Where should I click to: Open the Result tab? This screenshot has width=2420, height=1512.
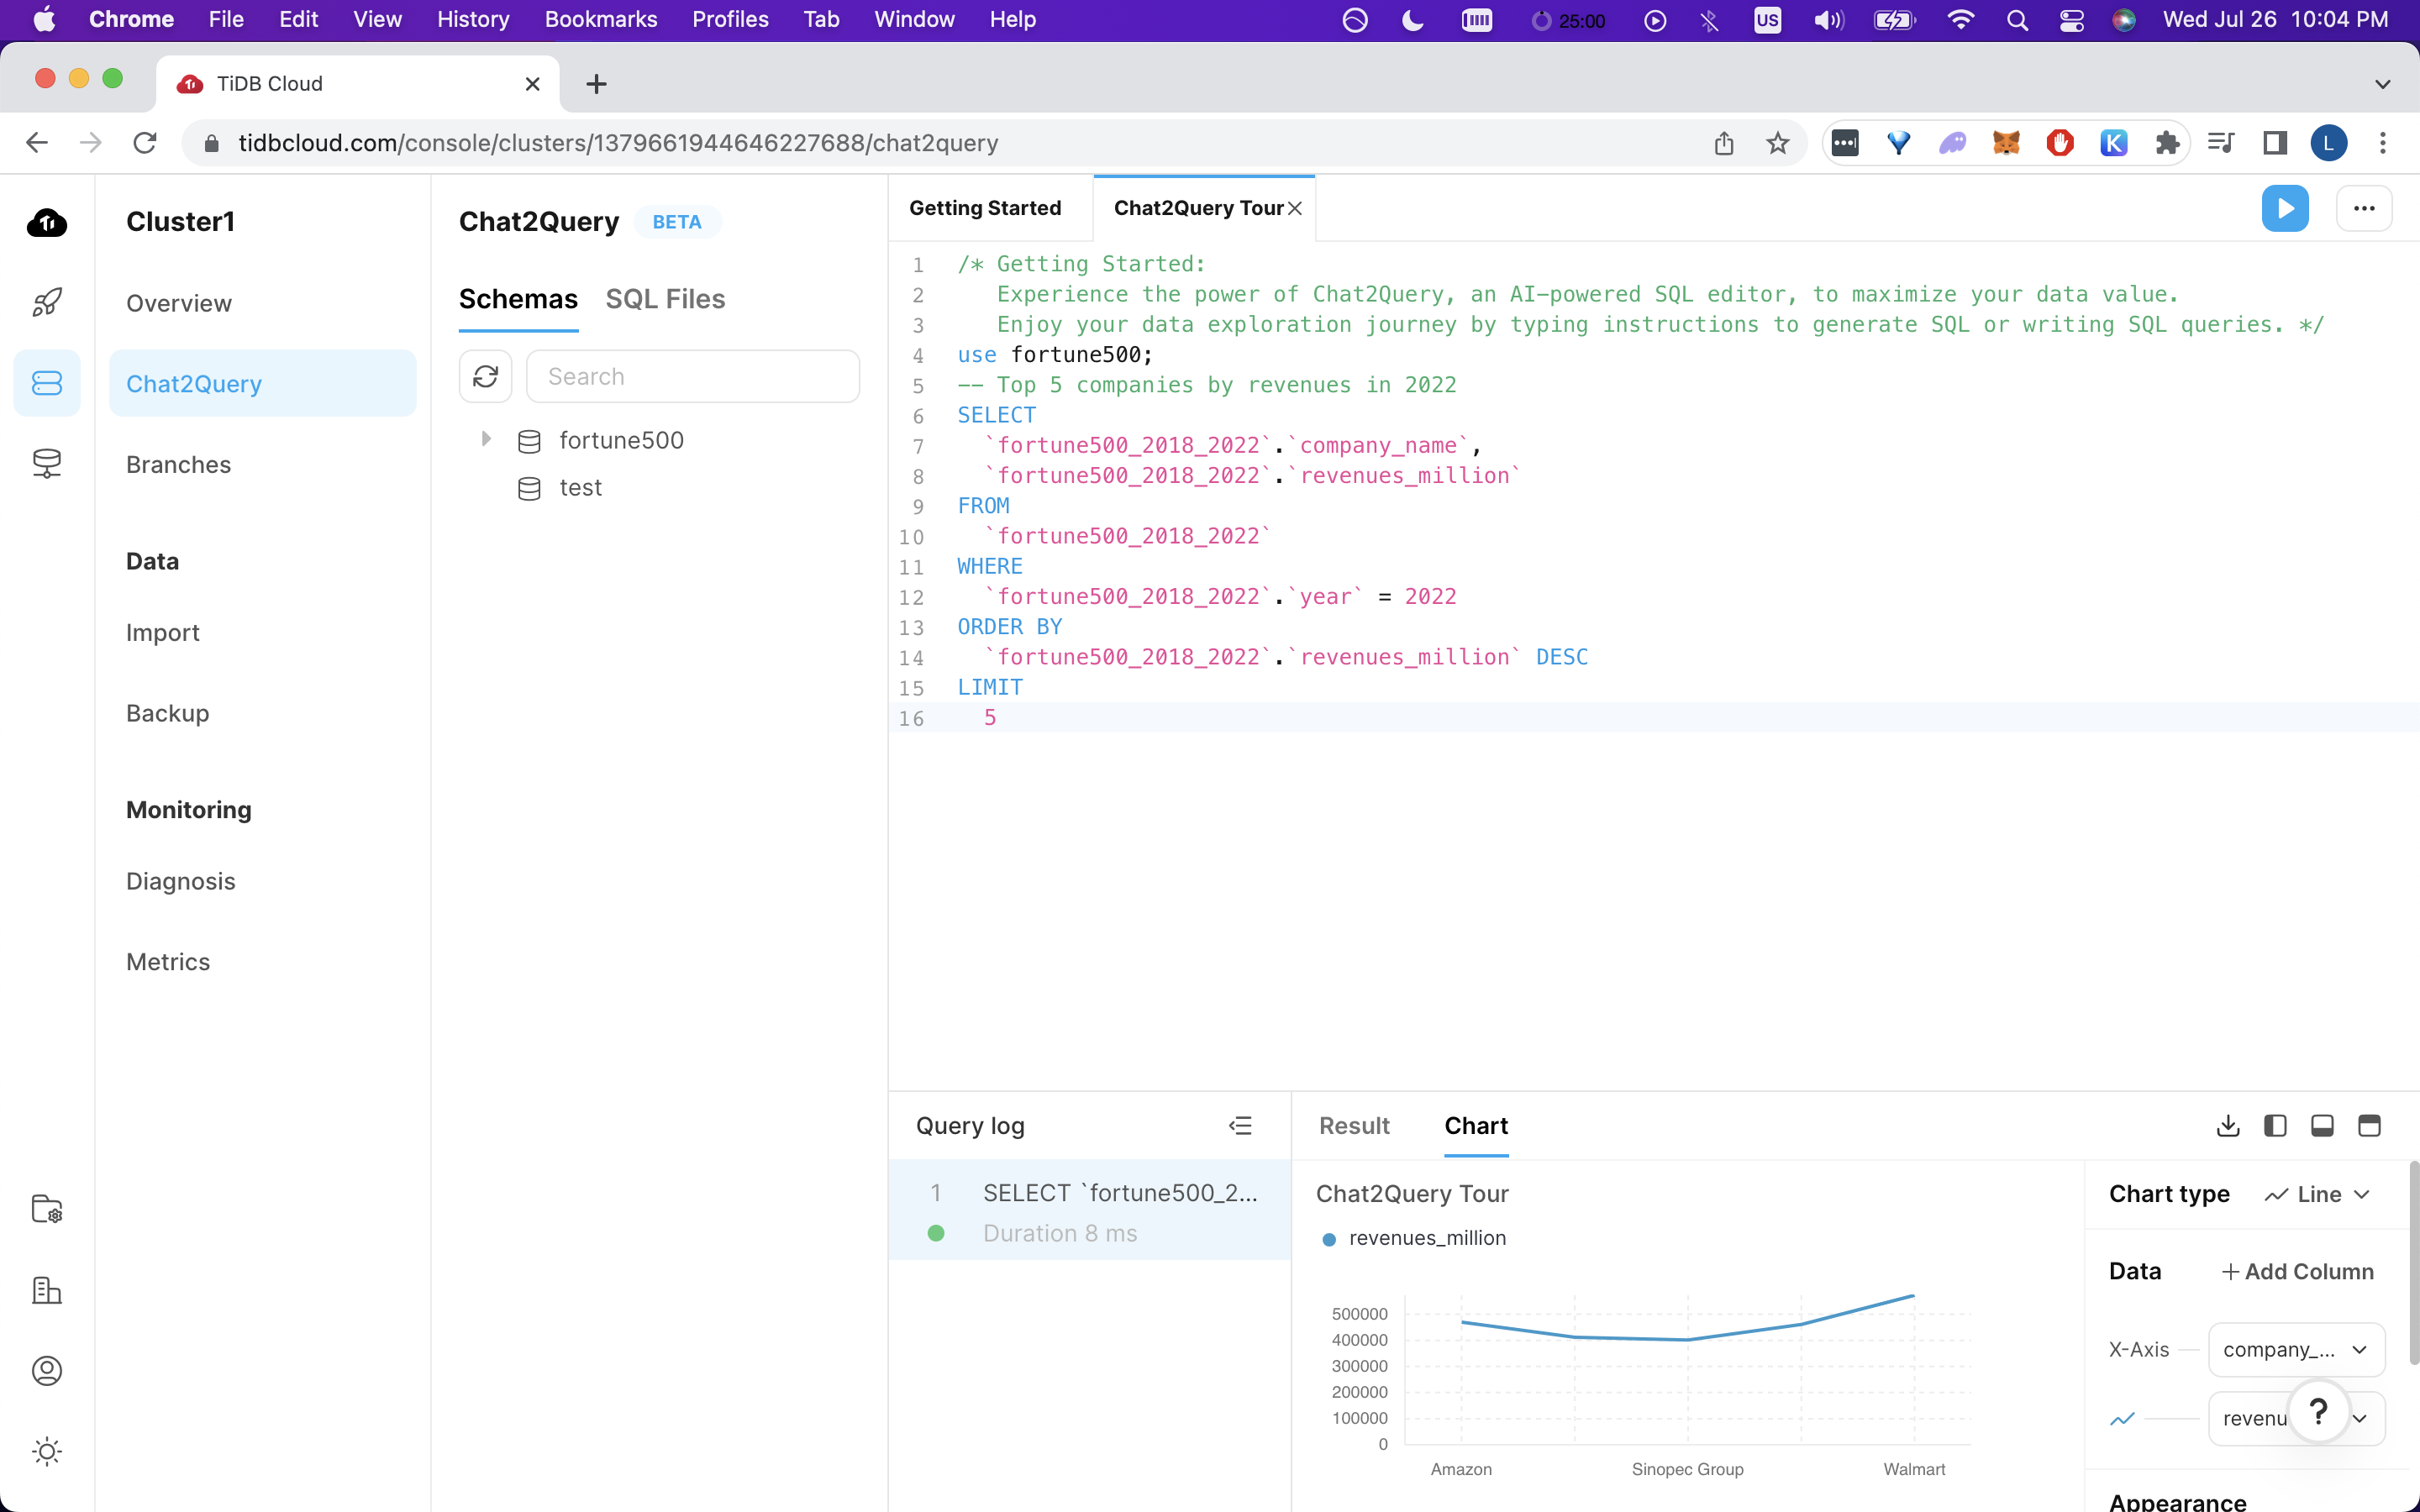(x=1354, y=1126)
